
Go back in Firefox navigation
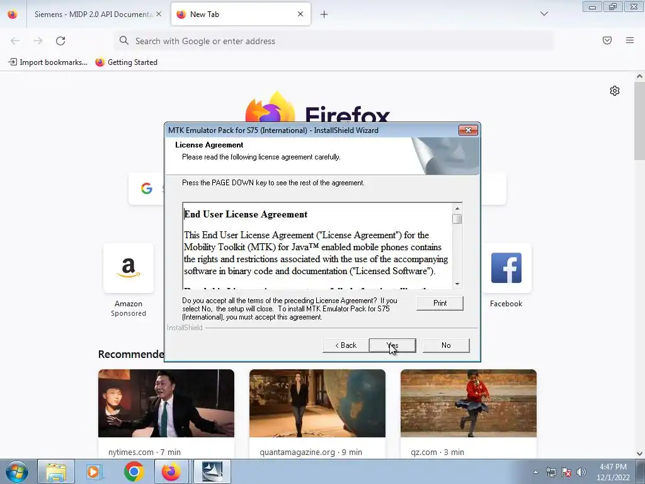coord(15,41)
